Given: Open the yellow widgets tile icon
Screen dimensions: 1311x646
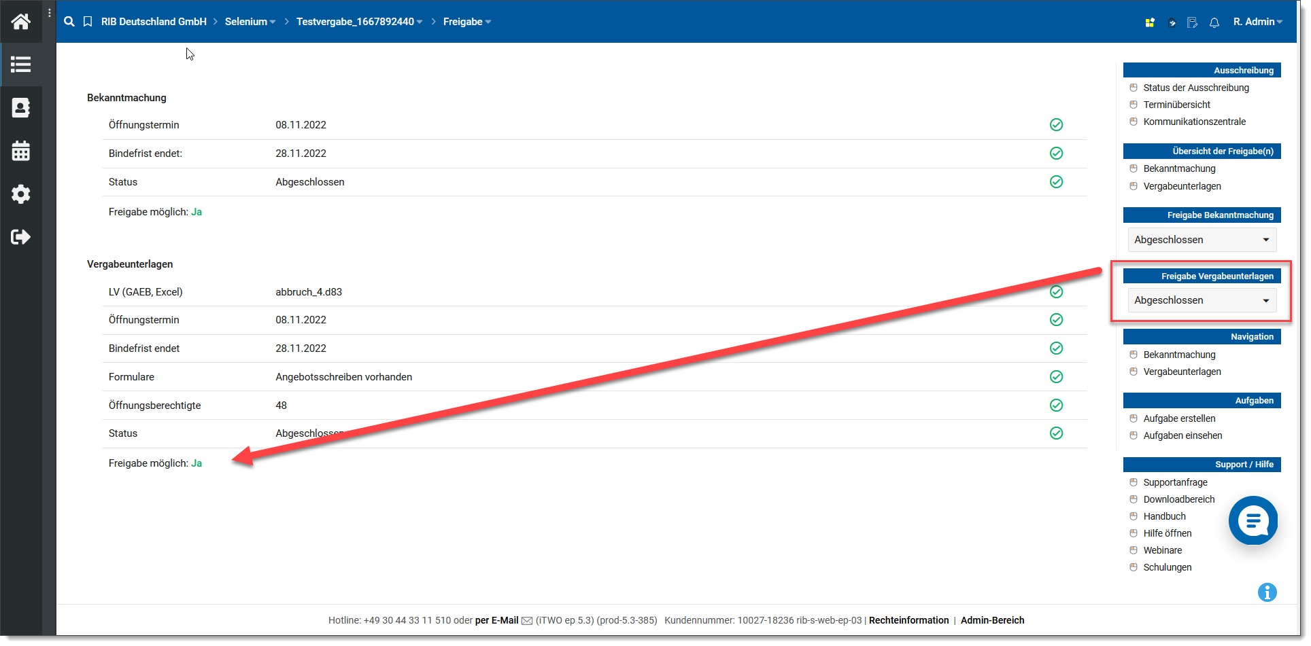Looking at the screenshot, I should point(1150,22).
